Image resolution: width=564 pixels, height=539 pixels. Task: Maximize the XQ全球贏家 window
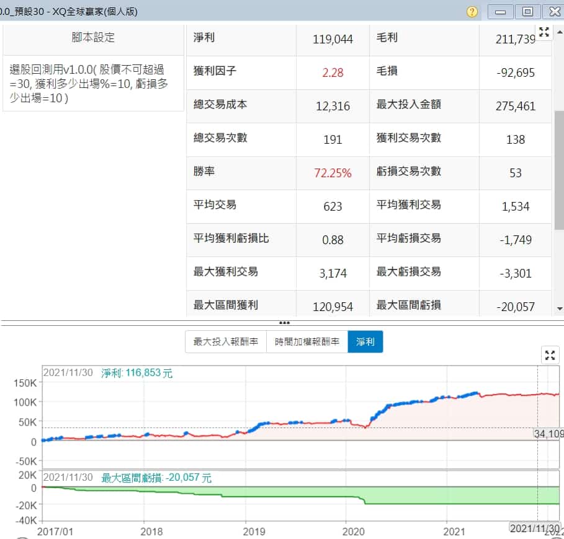tap(527, 12)
